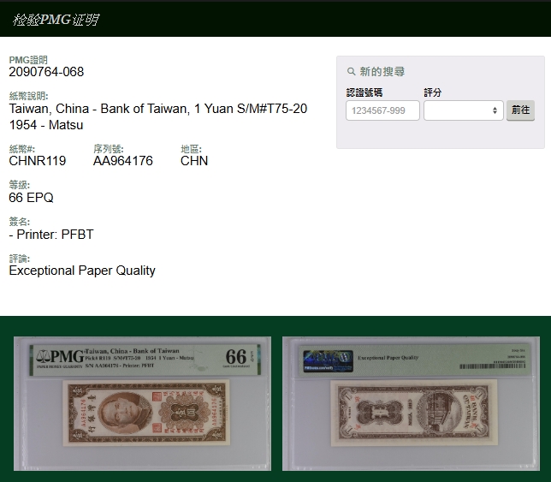
Task: Select the note number CHNR119
Action: 38,161
